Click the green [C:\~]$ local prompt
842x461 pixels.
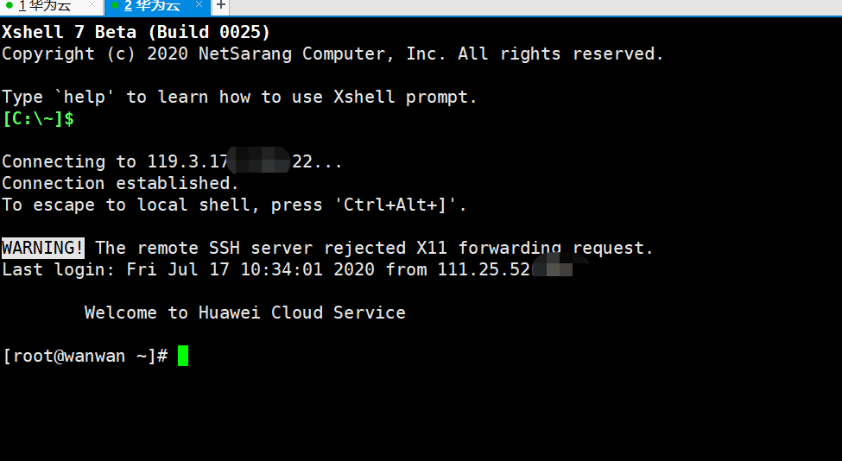click(38, 118)
